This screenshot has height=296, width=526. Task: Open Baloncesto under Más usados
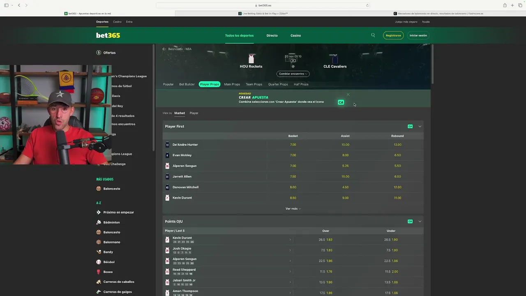112,189
